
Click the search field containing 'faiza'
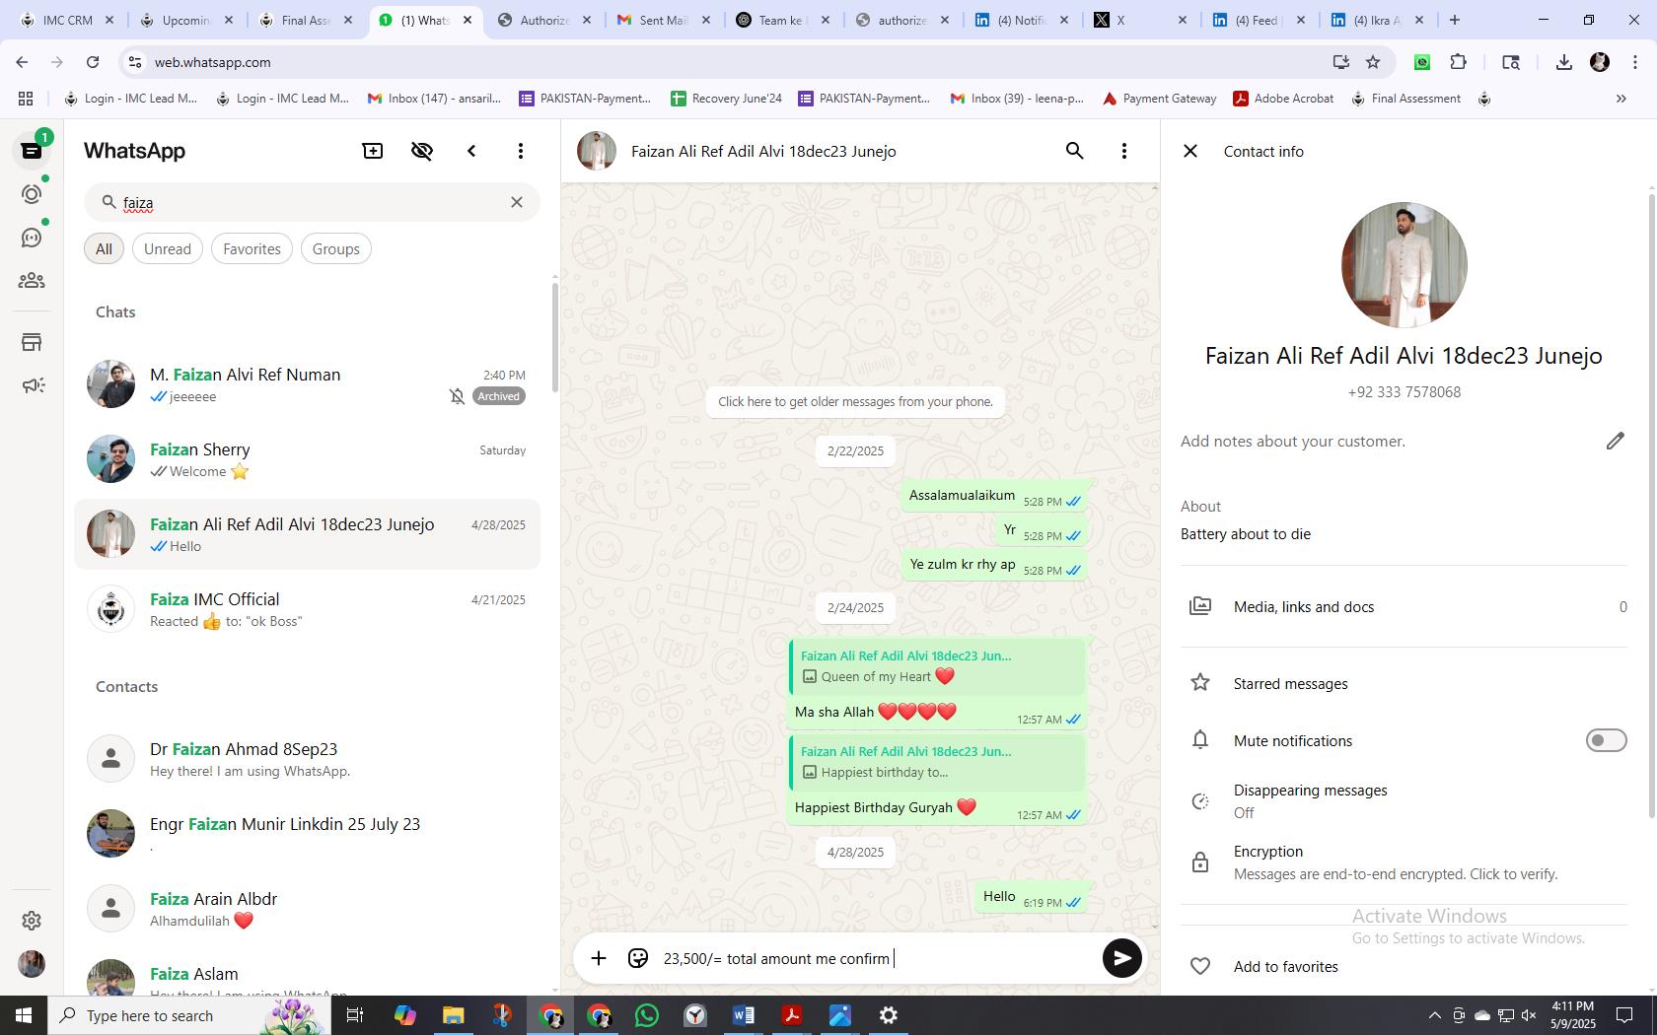pyautogui.click(x=312, y=202)
